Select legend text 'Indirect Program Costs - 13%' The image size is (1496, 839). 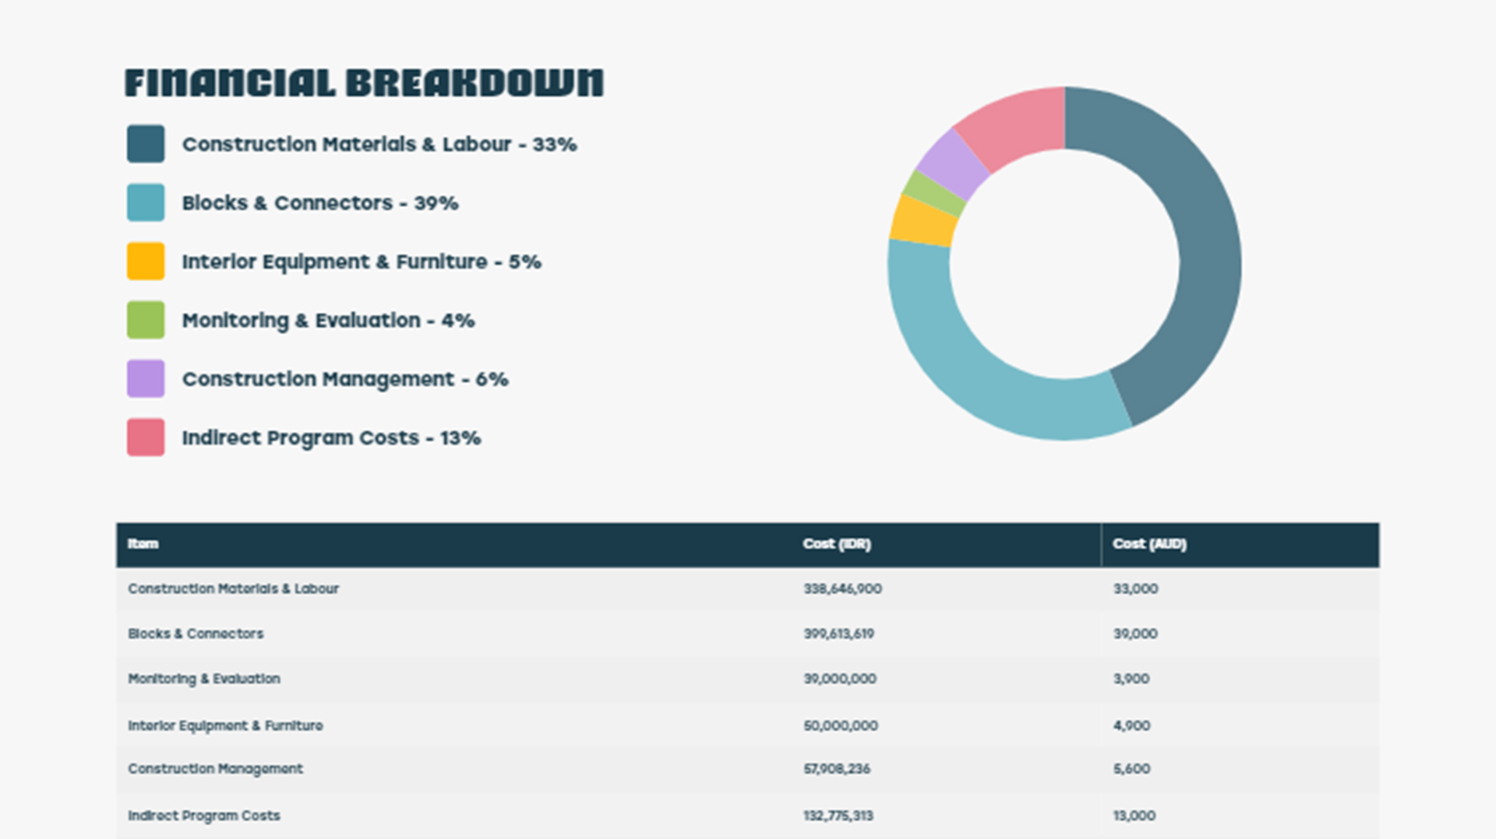331,438
